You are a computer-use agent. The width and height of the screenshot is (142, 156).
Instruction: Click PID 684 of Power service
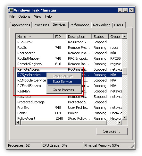pos(58,113)
